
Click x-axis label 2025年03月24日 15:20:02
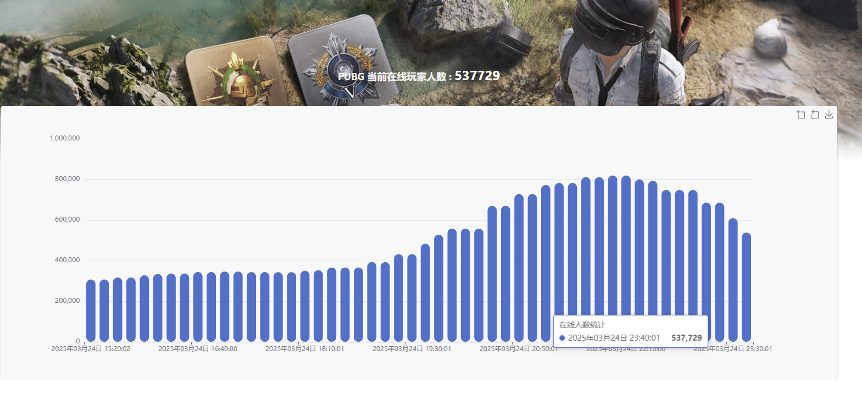[91, 349]
